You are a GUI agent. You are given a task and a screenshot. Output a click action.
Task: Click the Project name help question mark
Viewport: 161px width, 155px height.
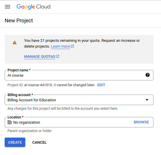pyautogui.click(x=148, y=75)
